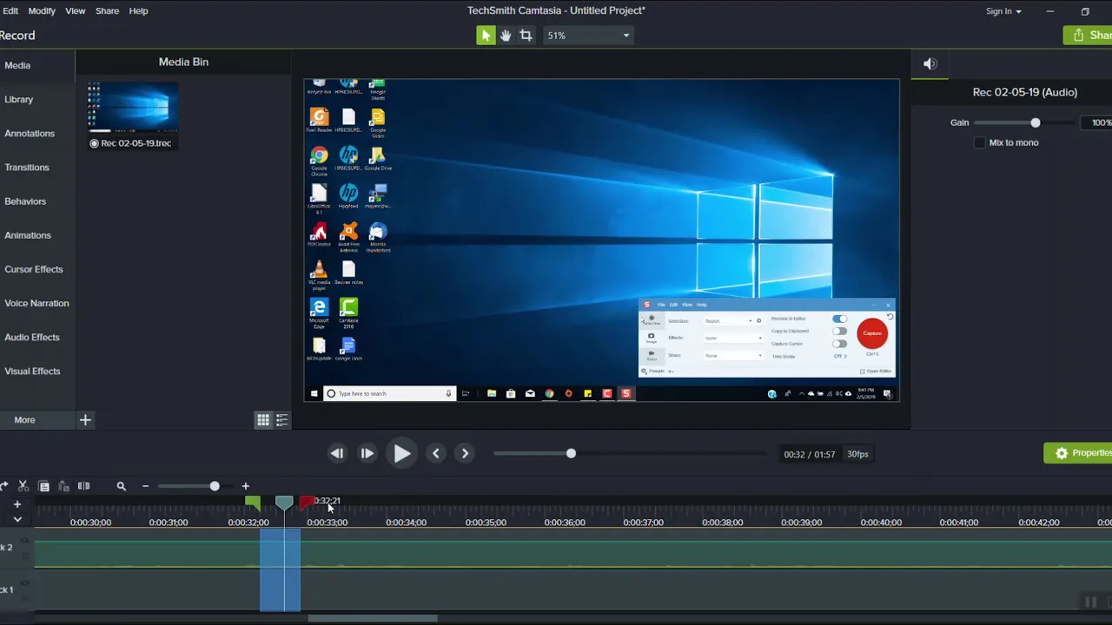The width and height of the screenshot is (1112, 625).
Task: Click the Split icon in timeline toolbar
Action: coord(83,486)
